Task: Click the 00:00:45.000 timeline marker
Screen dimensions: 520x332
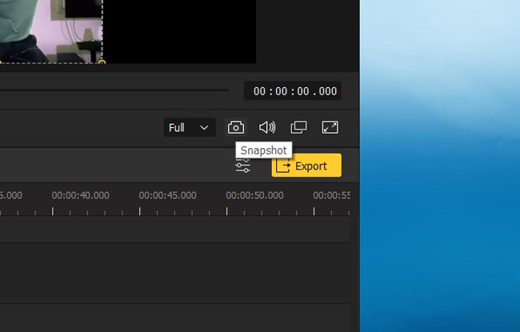Action: 167,195
